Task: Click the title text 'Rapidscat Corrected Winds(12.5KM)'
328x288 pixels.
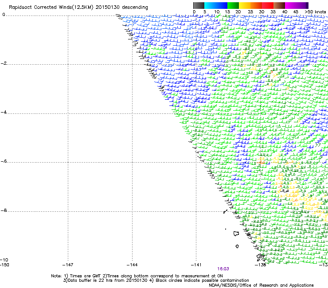Action: click(x=51, y=8)
